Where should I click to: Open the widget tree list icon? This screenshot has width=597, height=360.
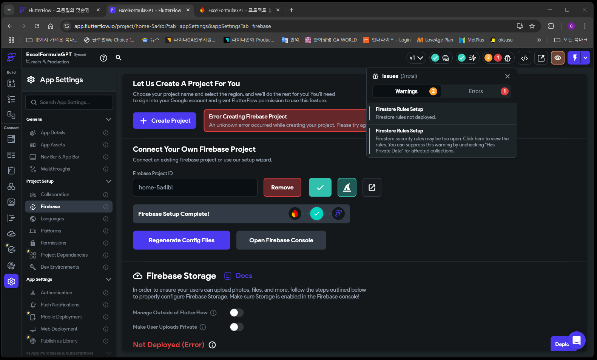(11, 99)
